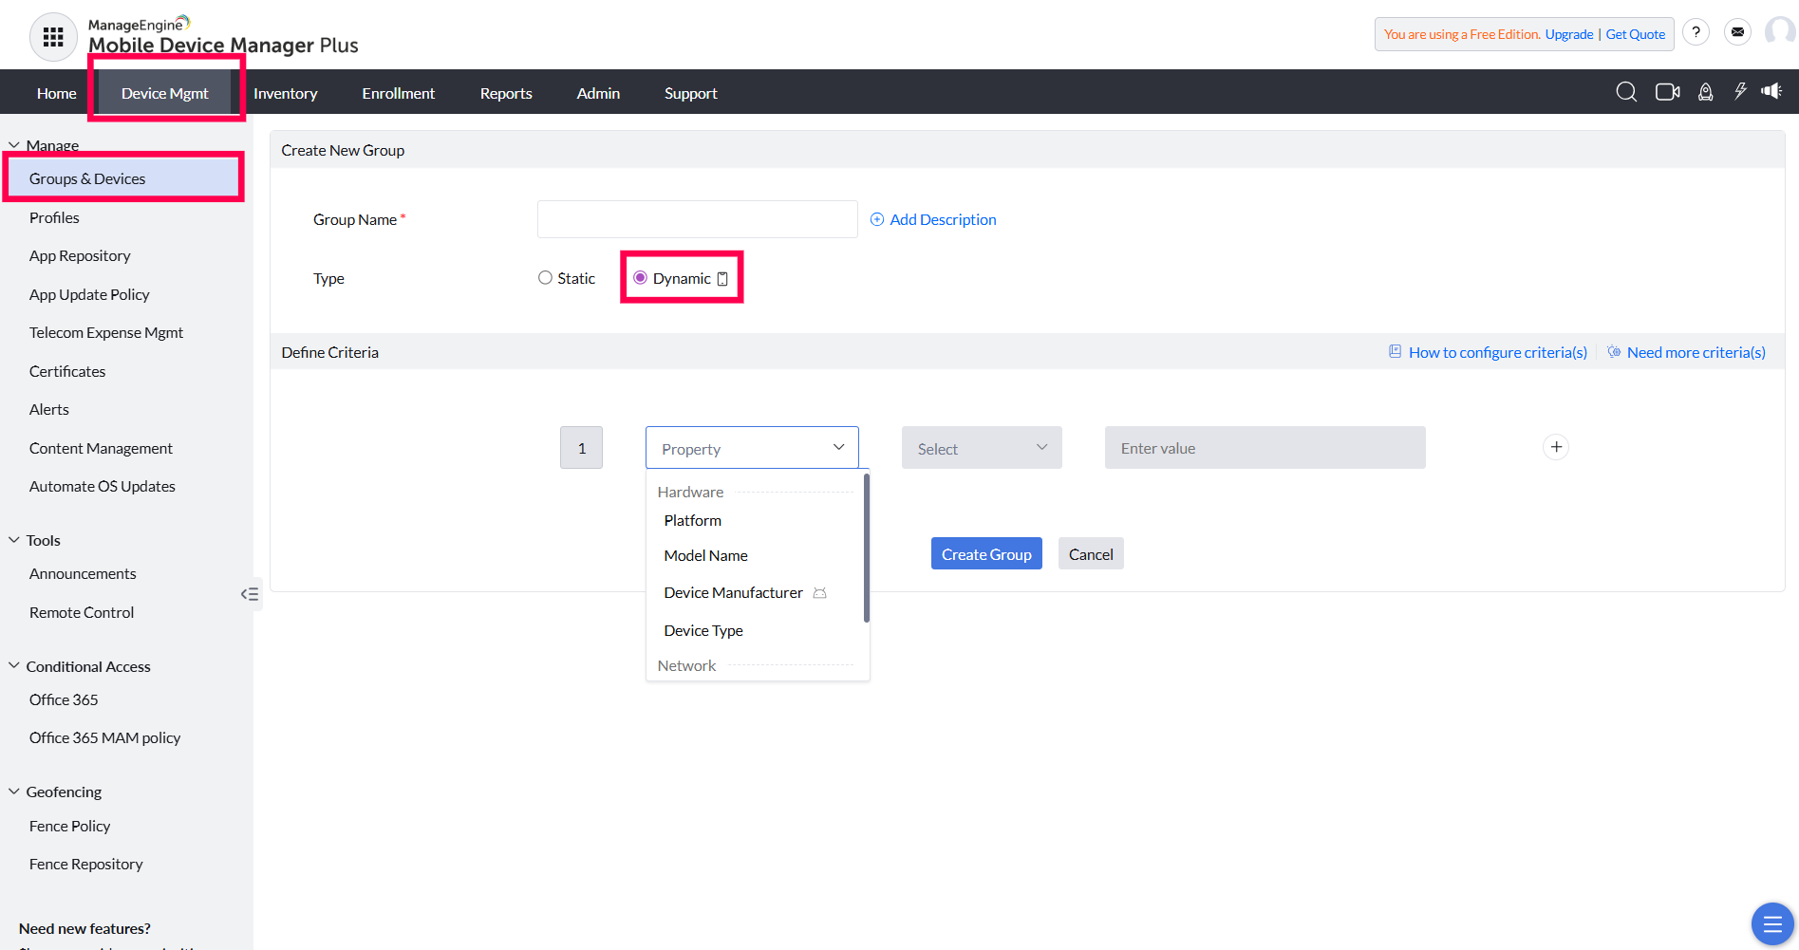1799x950 pixels.
Task: Click the Create Group button
Action: pyautogui.click(x=986, y=554)
